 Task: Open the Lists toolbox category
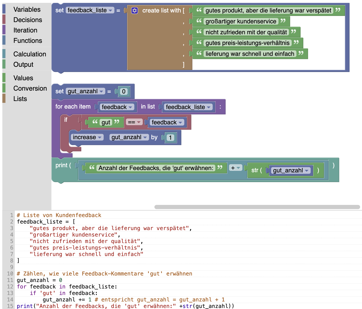20,99
